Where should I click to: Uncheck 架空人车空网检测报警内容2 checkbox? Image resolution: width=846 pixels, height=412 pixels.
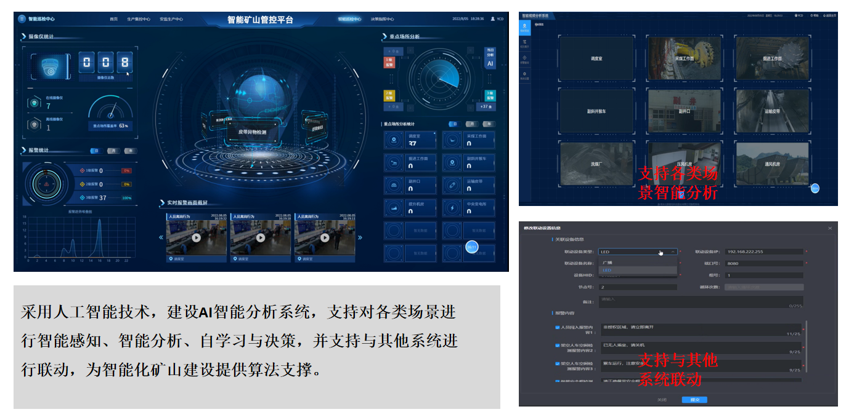(557, 346)
